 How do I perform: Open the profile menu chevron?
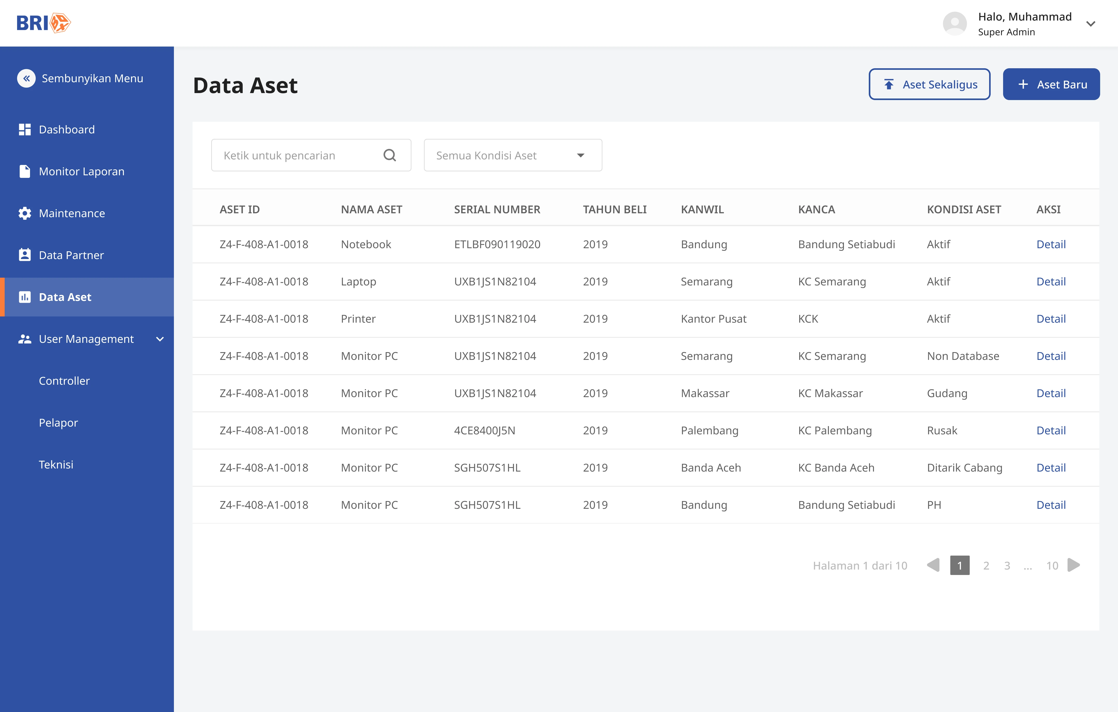(1091, 23)
